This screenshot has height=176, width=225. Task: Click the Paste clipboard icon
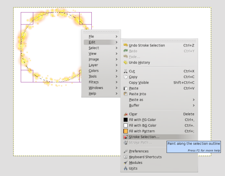tap(126, 88)
